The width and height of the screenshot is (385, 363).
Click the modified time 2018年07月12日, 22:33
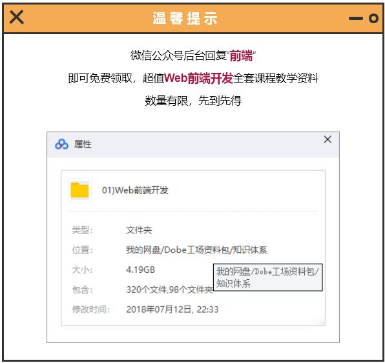click(172, 309)
